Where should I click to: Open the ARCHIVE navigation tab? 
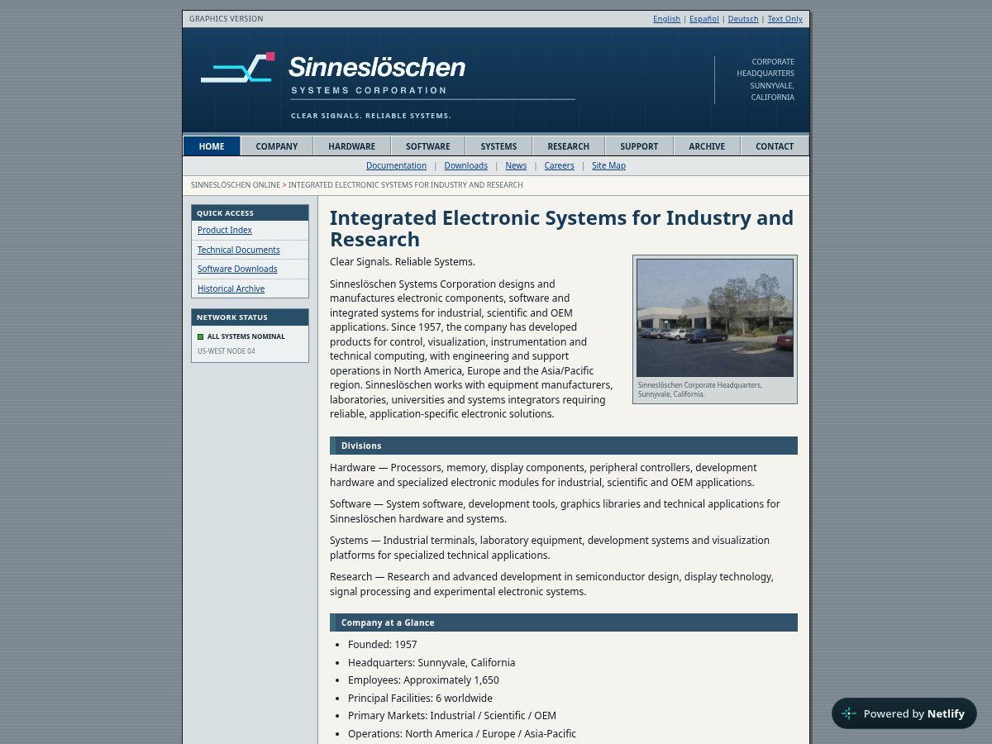point(707,146)
